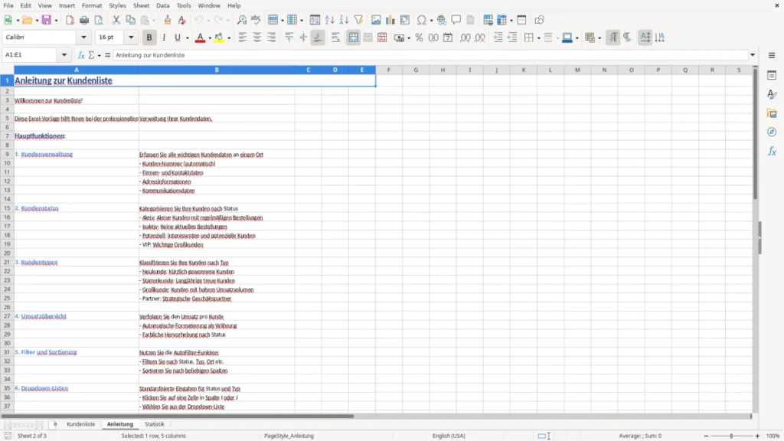Open the Font Size dropdown arrow
Image resolution: width=784 pixels, height=441 pixels.
(131, 37)
